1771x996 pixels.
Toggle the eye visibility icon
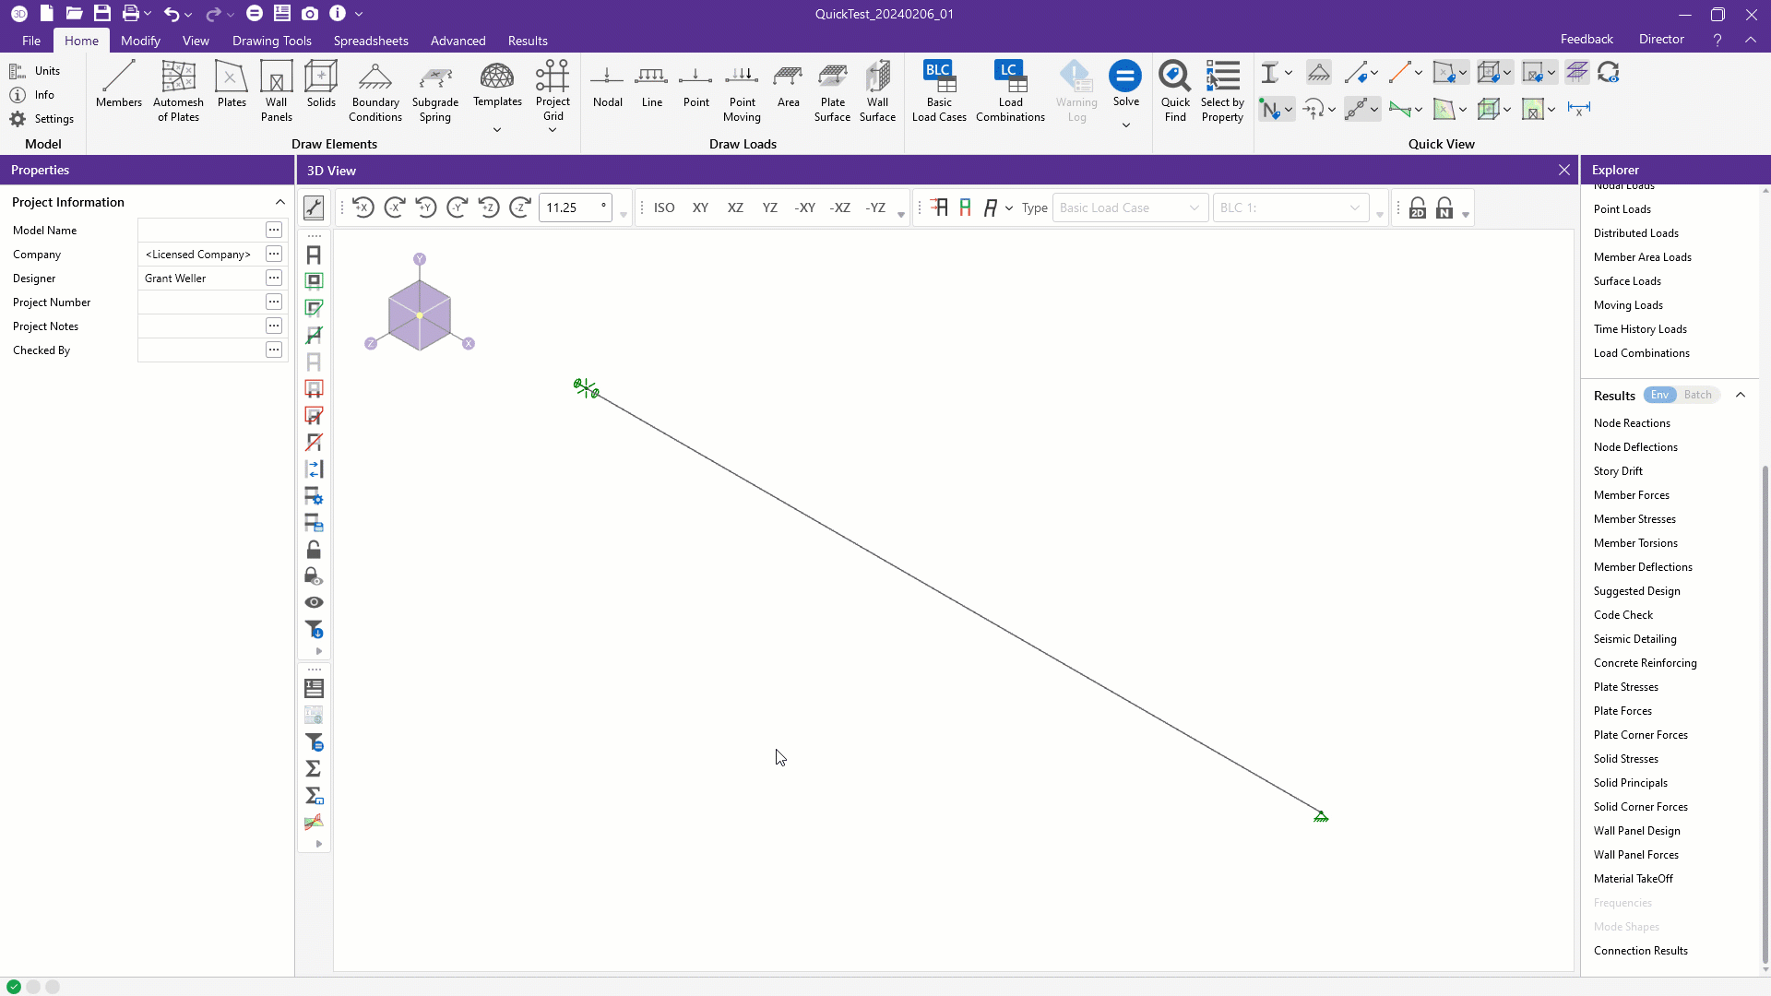pos(314,602)
